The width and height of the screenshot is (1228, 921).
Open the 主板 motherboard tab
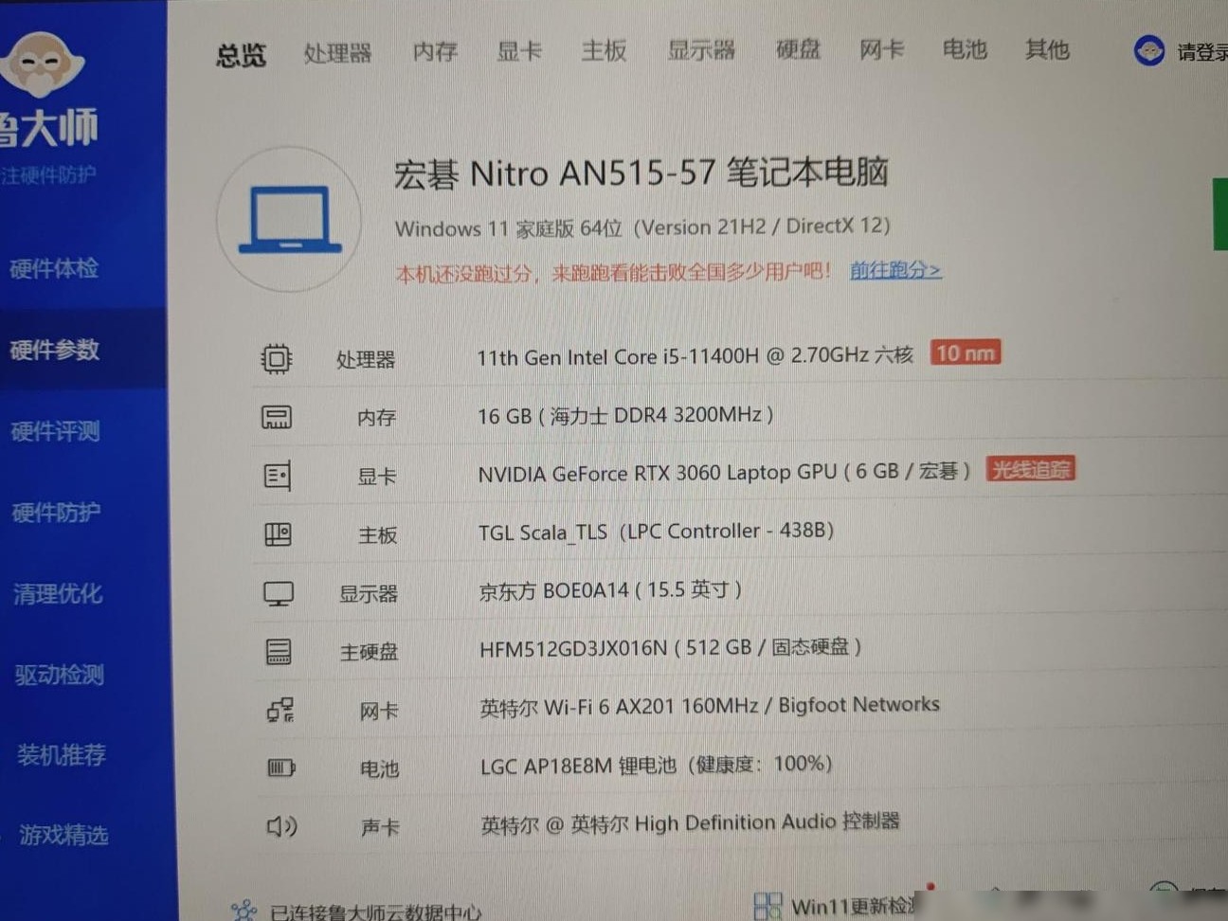click(x=604, y=50)
